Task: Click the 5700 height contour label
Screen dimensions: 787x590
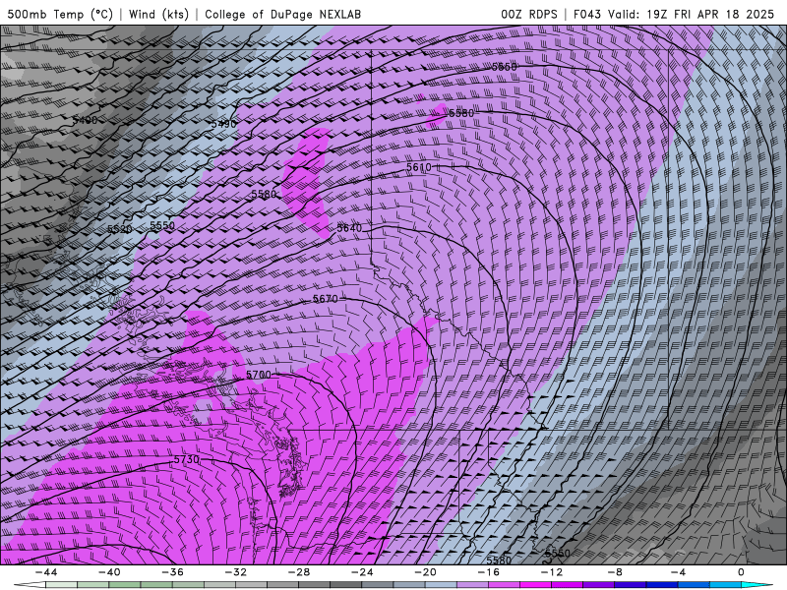Action: (259, 375)
